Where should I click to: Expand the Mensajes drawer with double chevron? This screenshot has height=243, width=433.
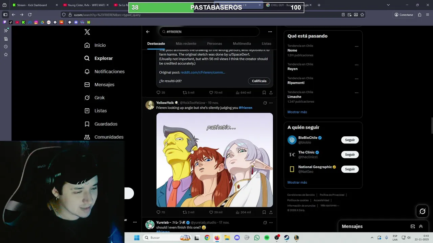coord(421,226)
